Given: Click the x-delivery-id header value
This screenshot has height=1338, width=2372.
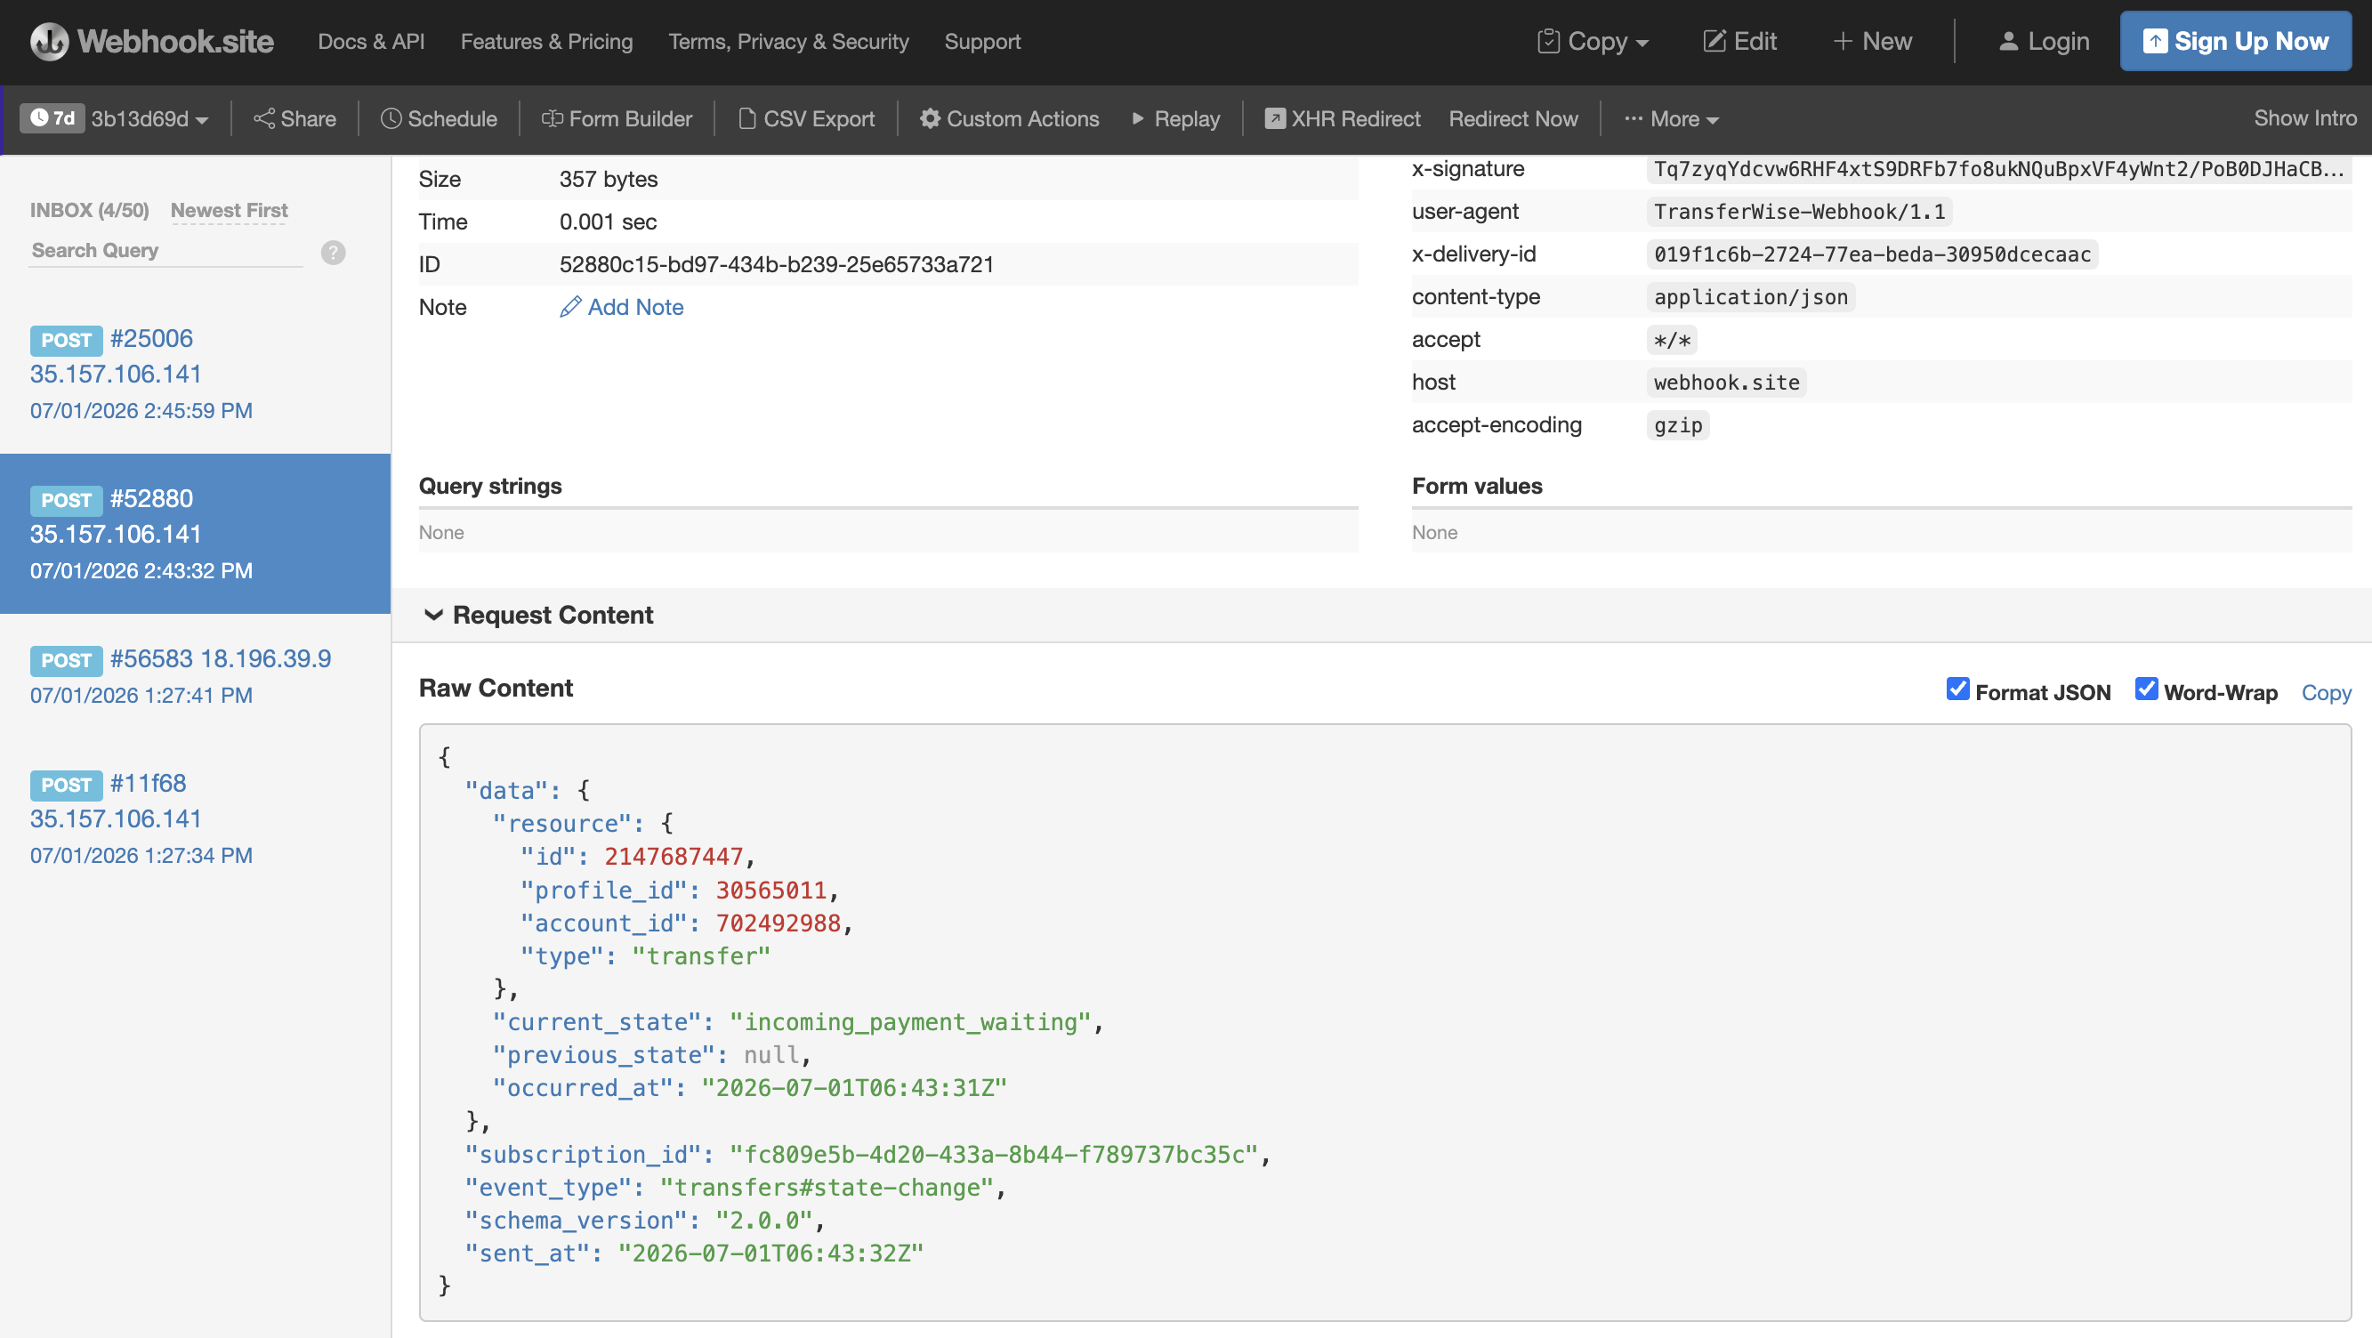Looking at the screenshot, I should tap(1872, 254).
